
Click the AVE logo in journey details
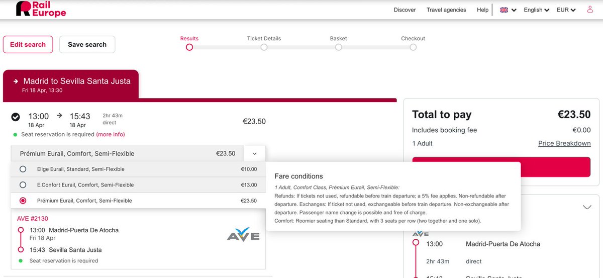[243, 236]
